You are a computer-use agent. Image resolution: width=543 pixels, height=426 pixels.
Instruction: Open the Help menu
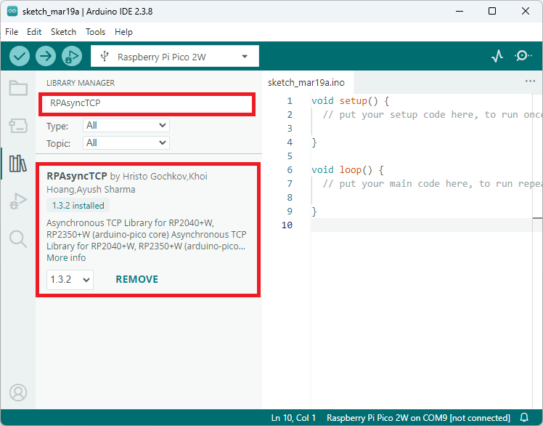coord(123,32)
